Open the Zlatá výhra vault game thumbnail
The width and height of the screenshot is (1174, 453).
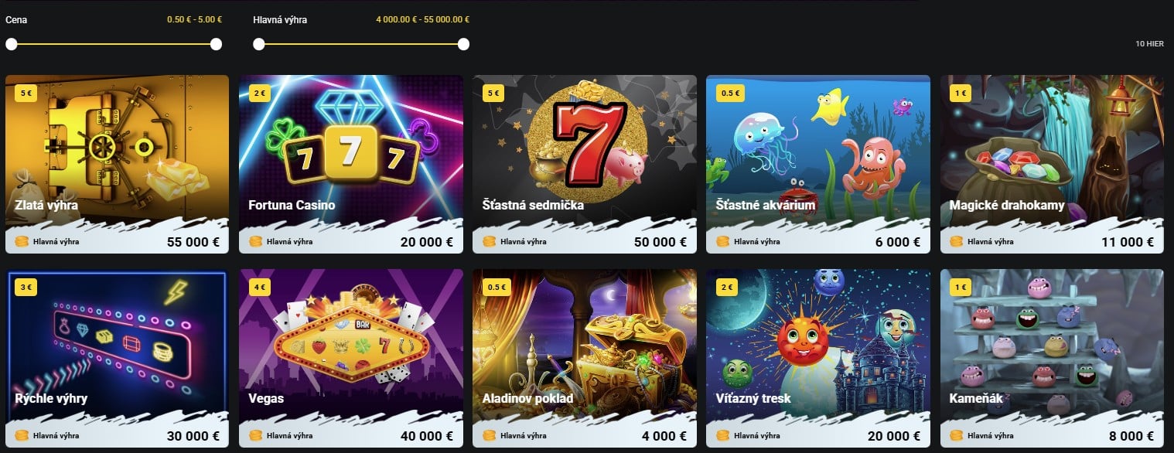point(117,164)
